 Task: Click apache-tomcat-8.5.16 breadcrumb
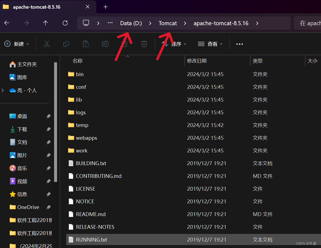point(221,23)
